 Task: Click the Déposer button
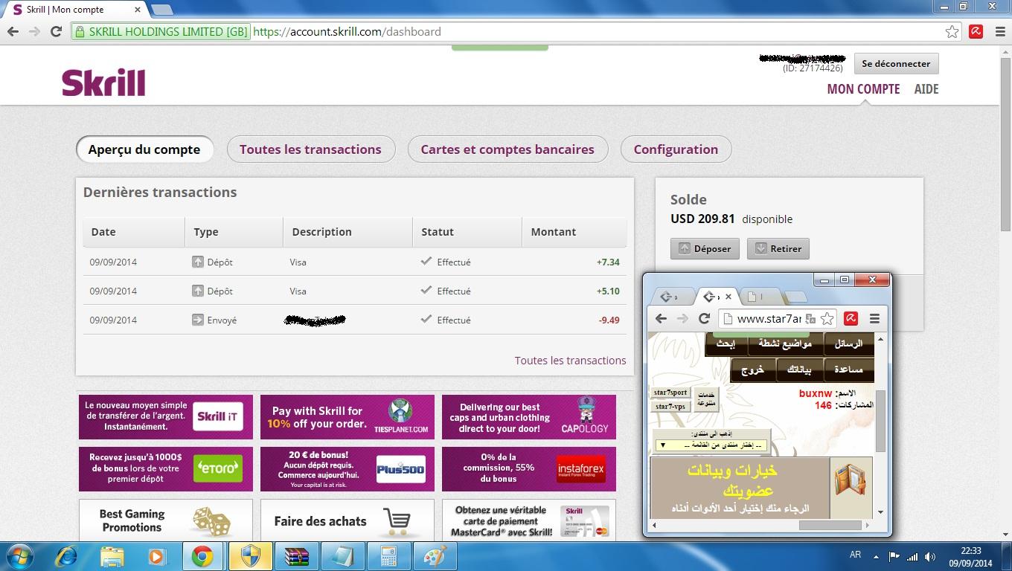[705, 248]
